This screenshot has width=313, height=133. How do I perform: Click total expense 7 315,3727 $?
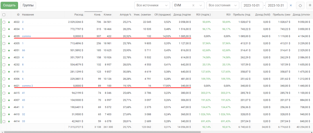coord(75,127)
